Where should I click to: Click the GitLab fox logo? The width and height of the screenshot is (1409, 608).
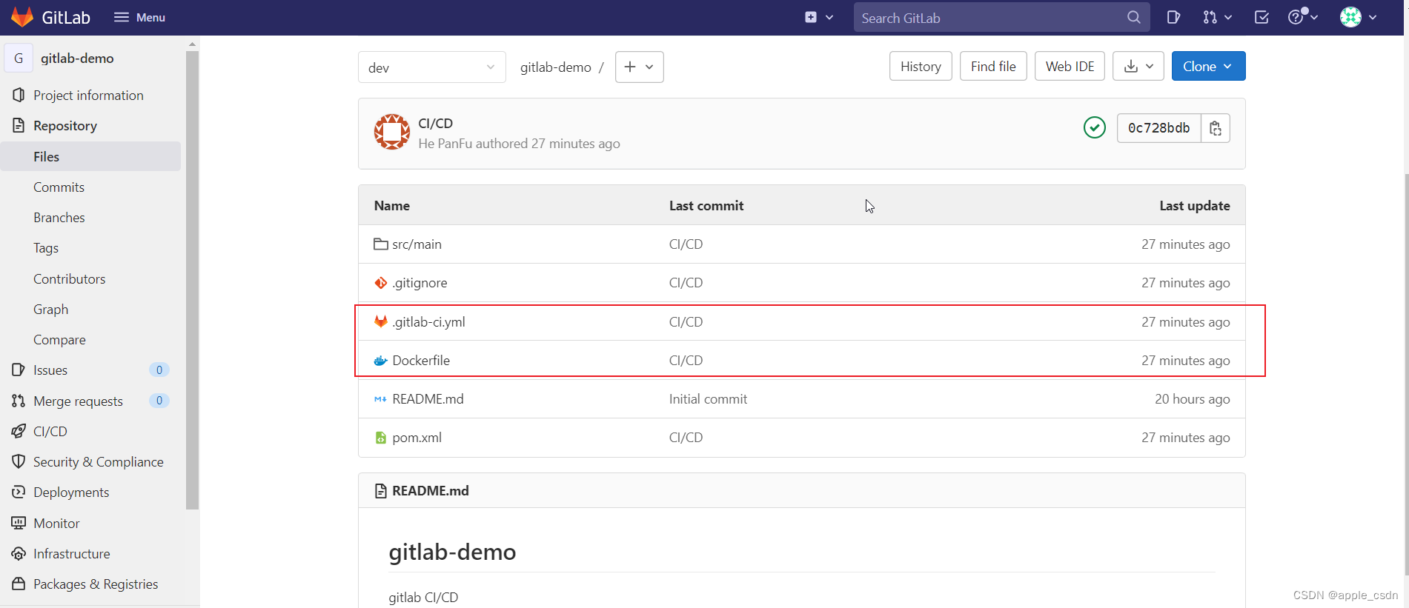pos(22,17)
